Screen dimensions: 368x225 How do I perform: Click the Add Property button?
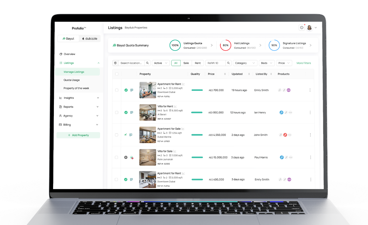78,135
